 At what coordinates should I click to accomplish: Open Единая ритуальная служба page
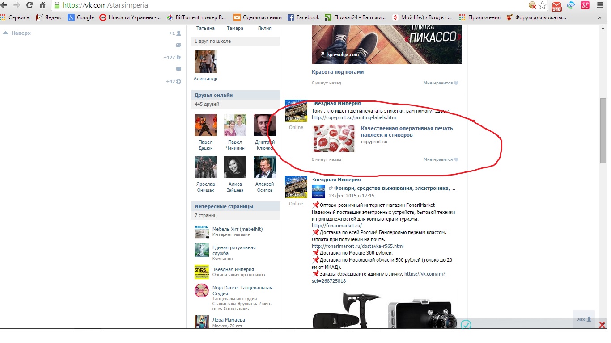tap(234, 250)
